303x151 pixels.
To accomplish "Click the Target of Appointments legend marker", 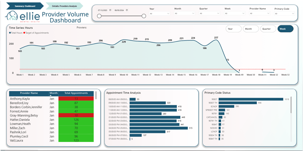I will (24, 33).
